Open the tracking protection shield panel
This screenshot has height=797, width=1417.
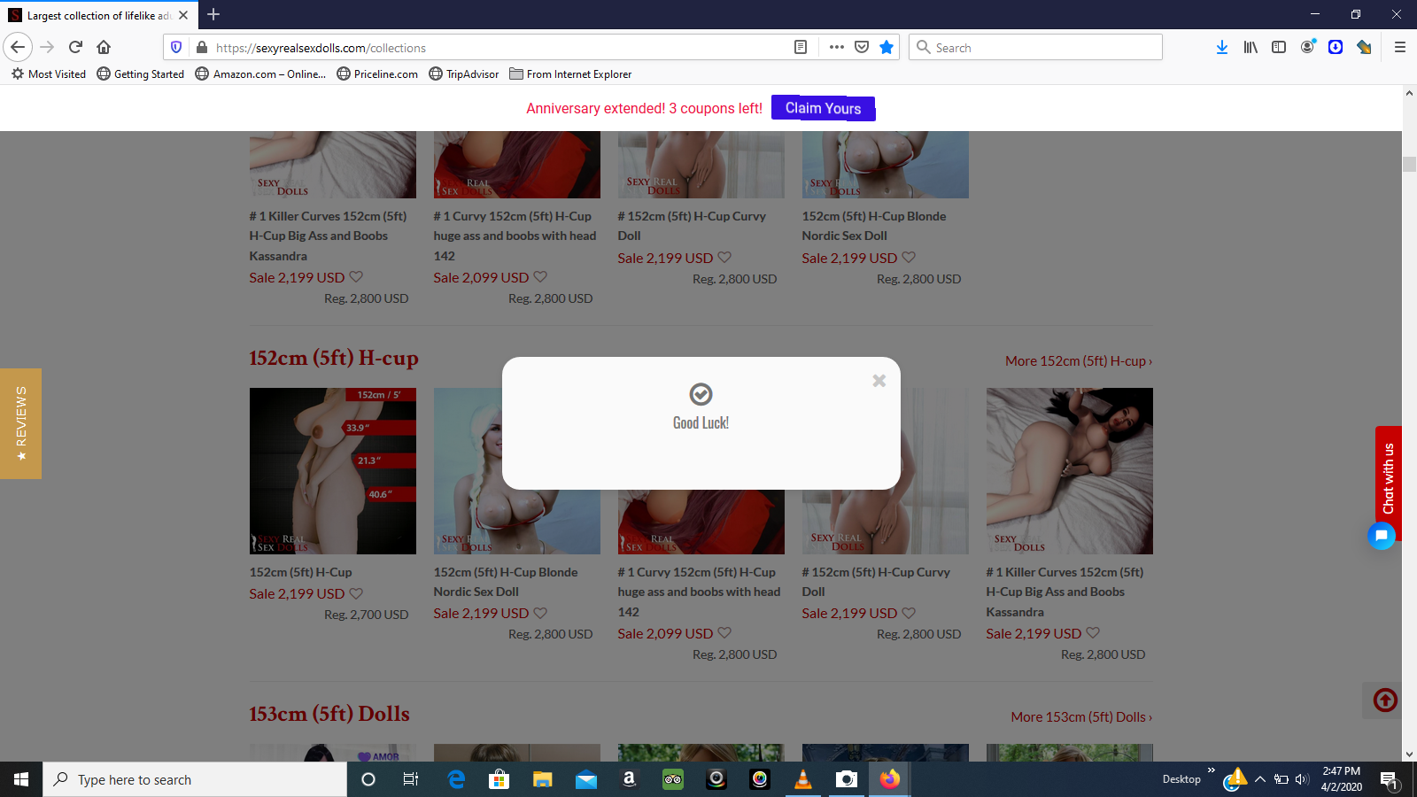click(176, 47)
